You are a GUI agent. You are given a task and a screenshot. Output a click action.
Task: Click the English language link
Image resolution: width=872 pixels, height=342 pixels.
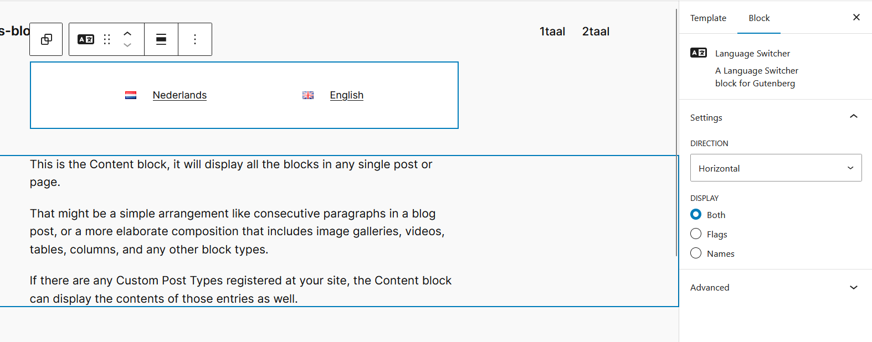point(347,95)
